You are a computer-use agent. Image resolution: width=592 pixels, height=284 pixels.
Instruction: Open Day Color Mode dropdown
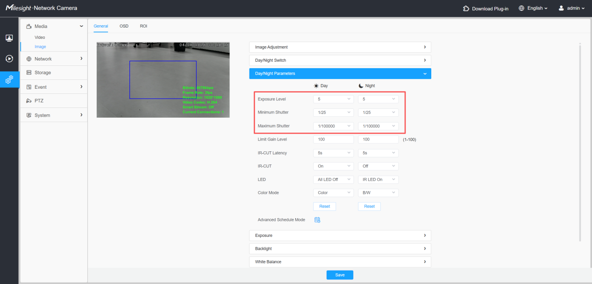coord(333,193)
